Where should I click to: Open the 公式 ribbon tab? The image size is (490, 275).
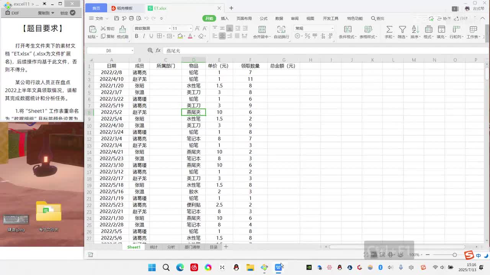pyautogui.click(x=263, y=18)
